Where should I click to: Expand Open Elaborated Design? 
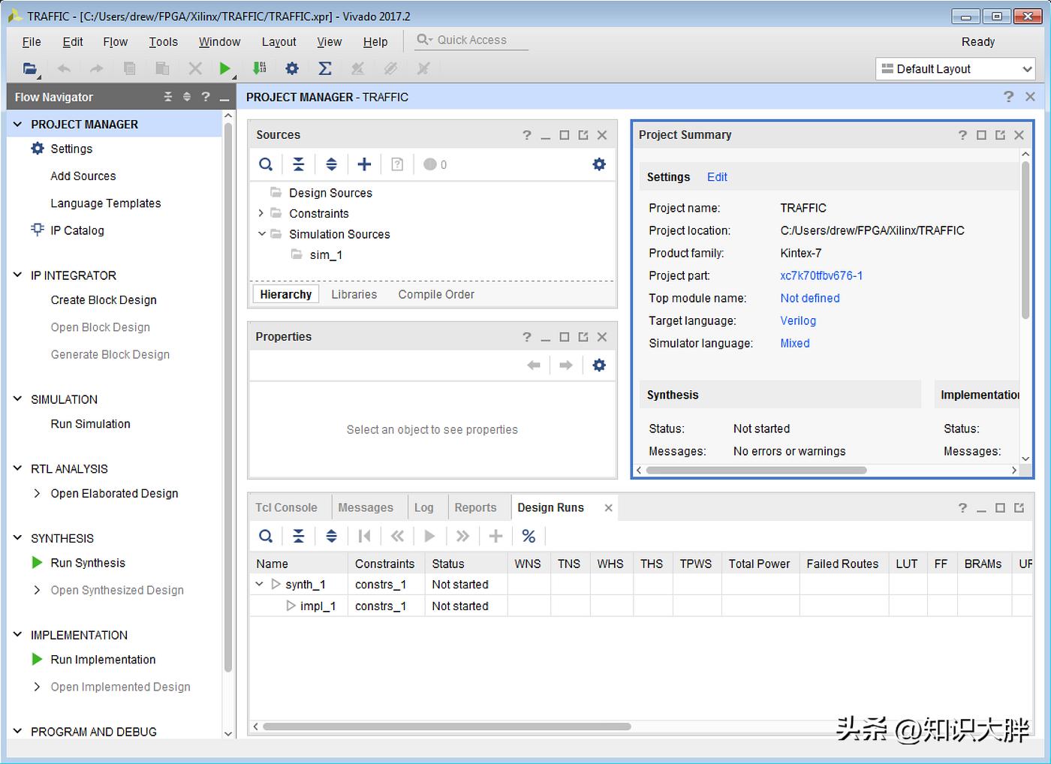click(37, 493)
